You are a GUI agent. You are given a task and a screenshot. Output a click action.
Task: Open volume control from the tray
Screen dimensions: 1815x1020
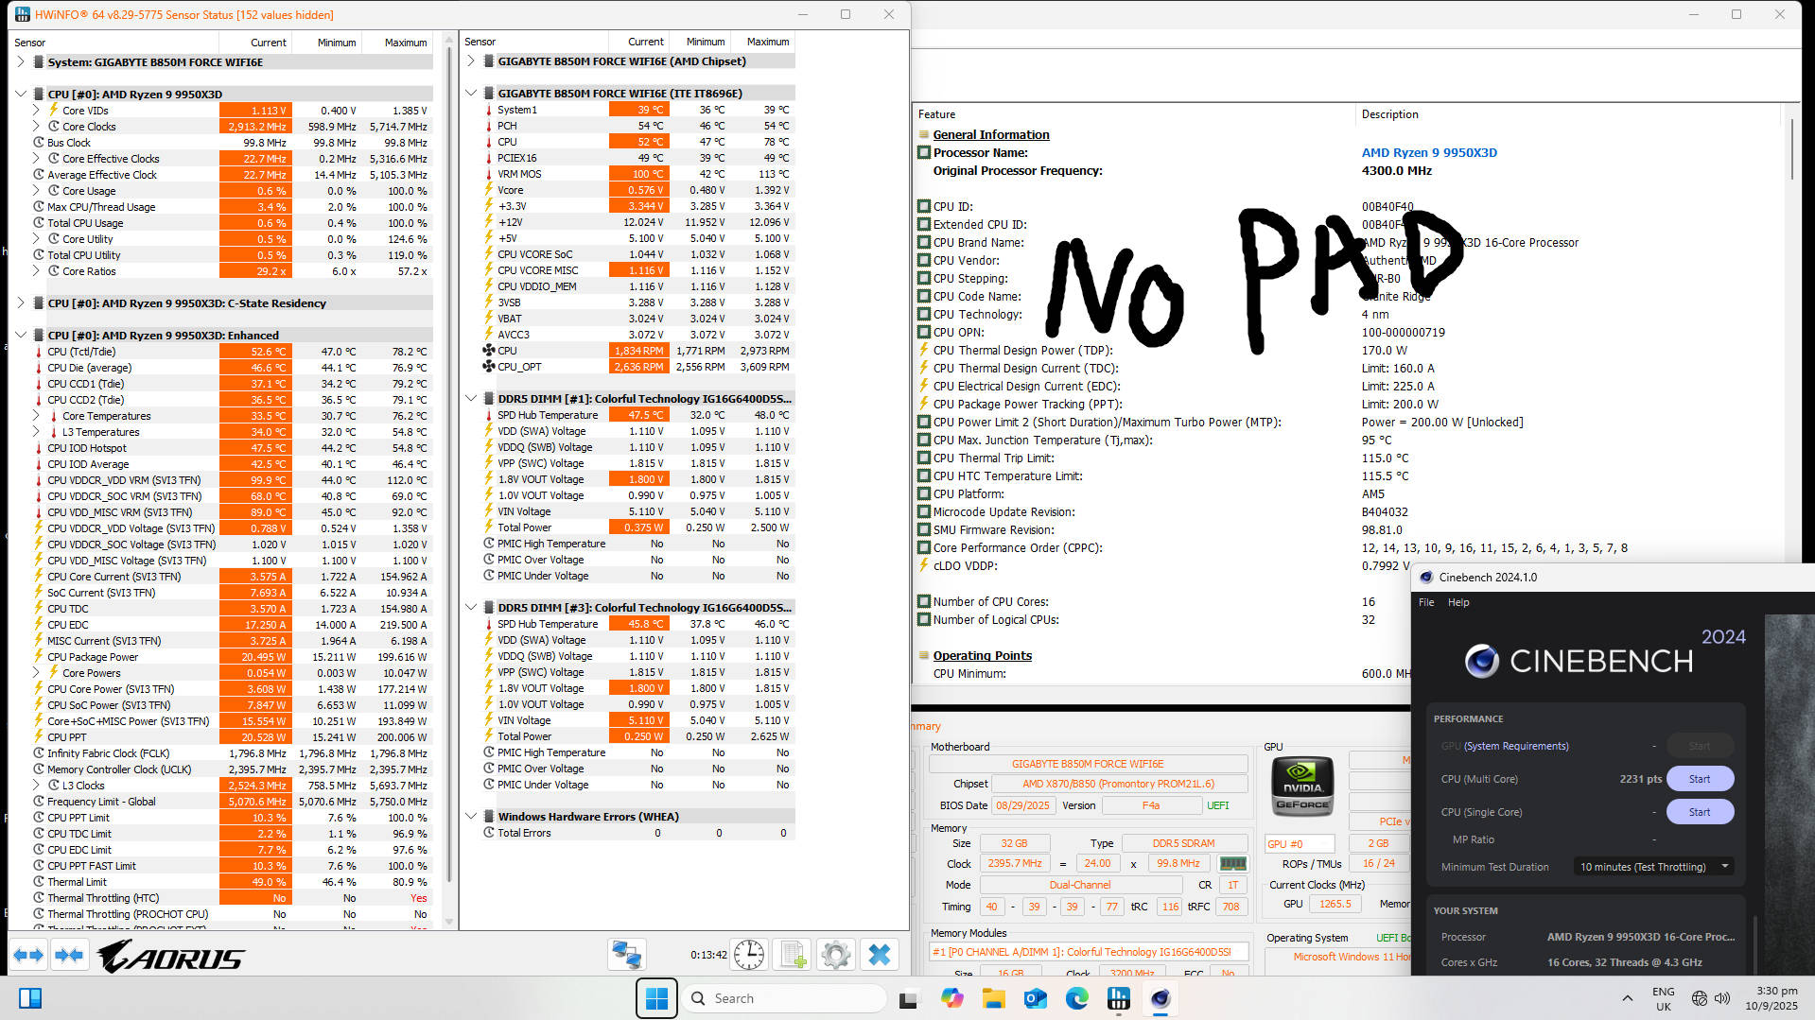1722,998
